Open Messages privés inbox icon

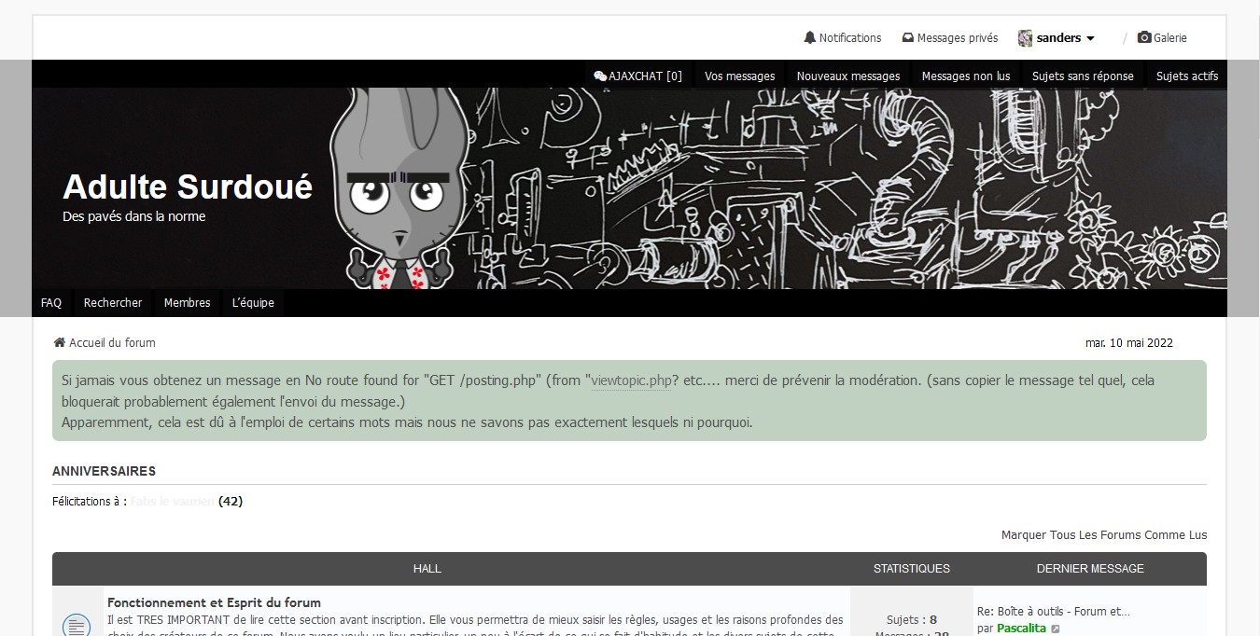click(x=907, y=38)
